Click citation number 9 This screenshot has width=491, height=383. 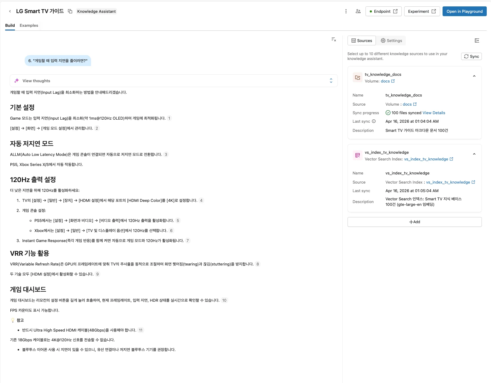click(97, 274)
